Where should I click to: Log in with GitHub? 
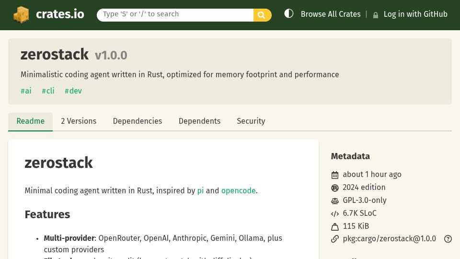415,14
